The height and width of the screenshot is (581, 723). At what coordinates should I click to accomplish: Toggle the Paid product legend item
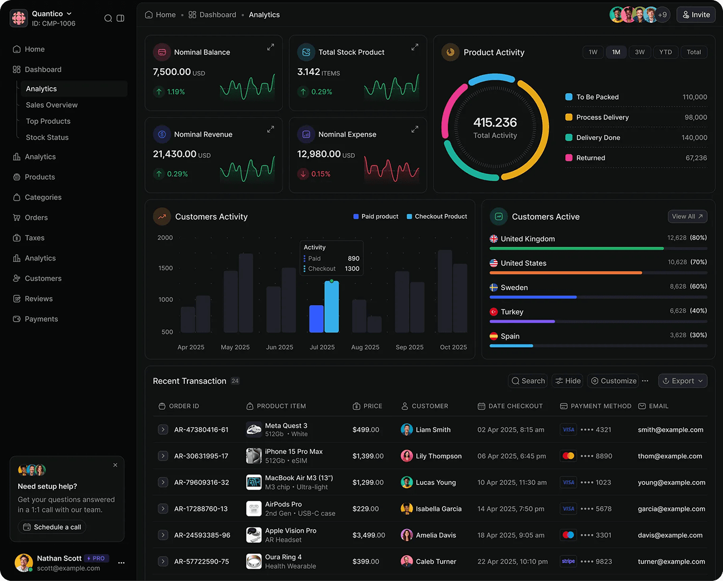375,216
